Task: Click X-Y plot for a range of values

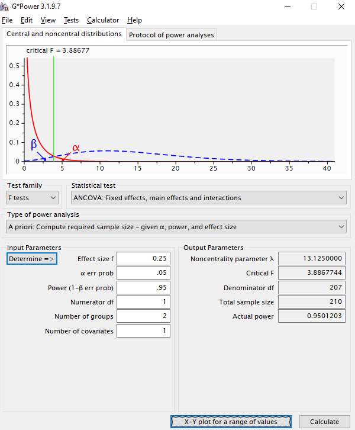Action: click(231, 422)
